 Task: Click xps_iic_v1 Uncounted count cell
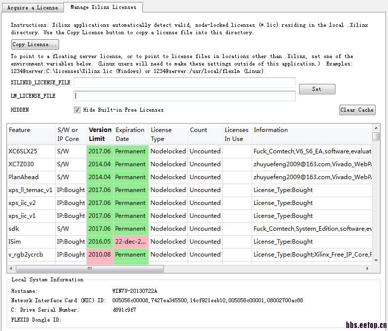click(205, 216)
